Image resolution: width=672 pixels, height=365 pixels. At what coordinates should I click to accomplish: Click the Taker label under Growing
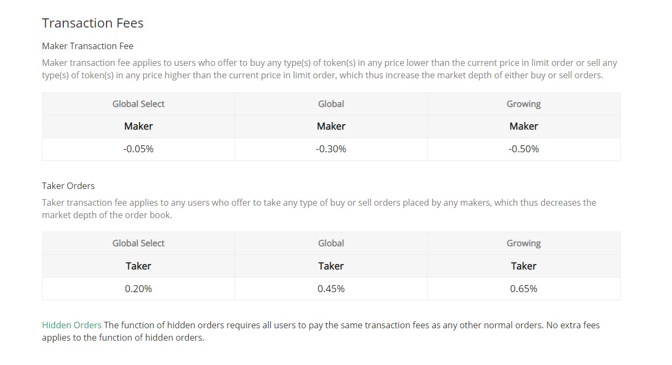tap(523, 266)
